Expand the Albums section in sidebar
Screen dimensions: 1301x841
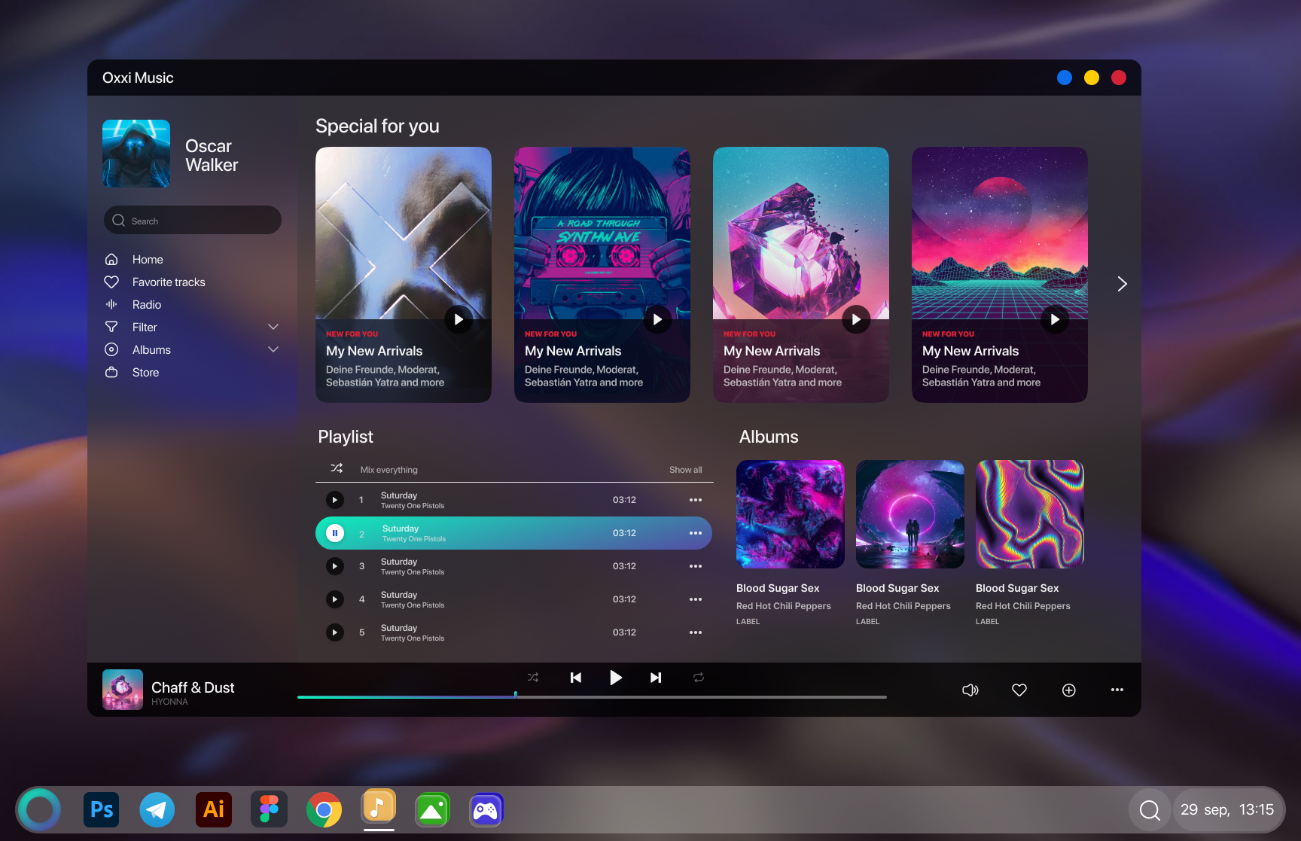tap(273, 349)
